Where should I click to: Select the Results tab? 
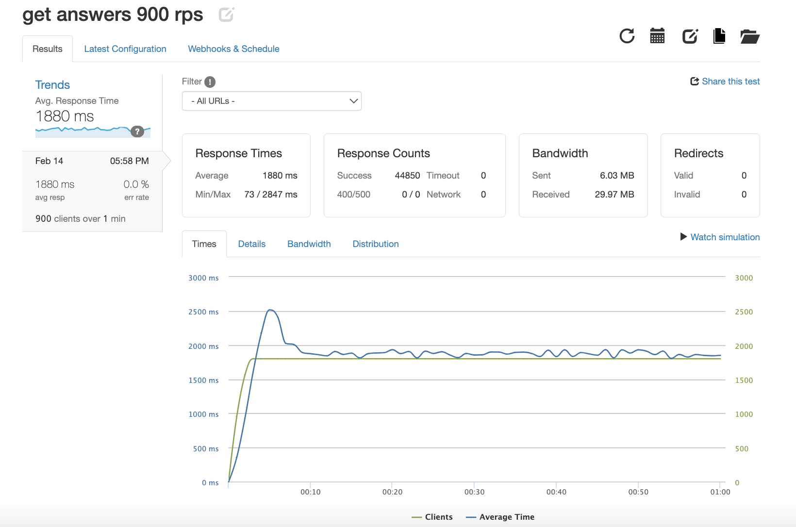48,49
